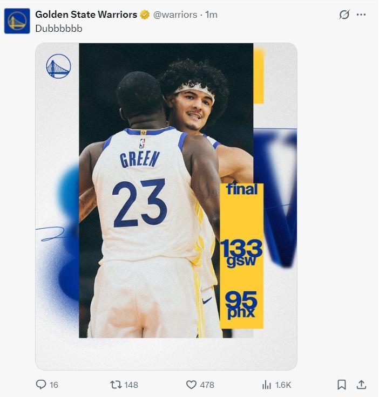
Task: Click the Golden State Warriors display name
Action: click(86, 15)
